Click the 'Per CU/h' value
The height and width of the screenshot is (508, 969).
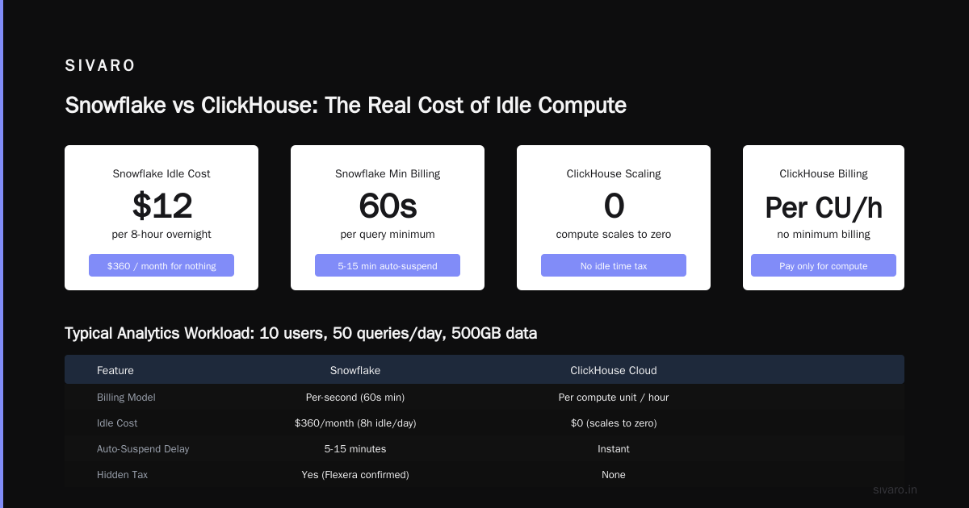coord(824,208)
